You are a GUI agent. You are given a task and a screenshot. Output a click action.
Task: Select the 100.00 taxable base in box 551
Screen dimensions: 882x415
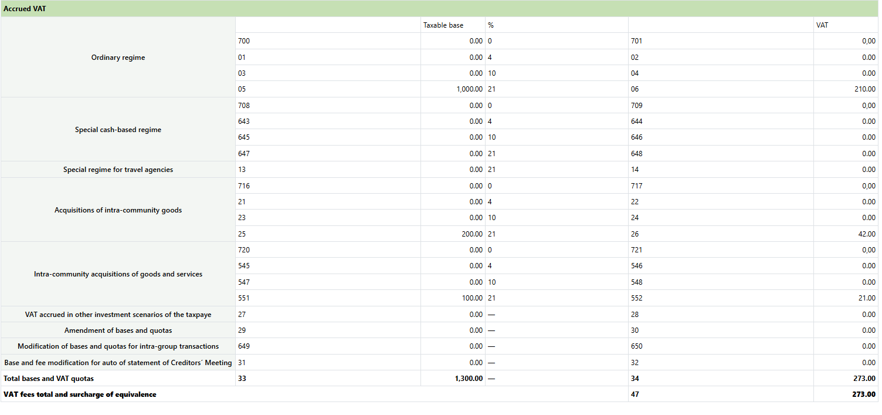click(472, 298)
